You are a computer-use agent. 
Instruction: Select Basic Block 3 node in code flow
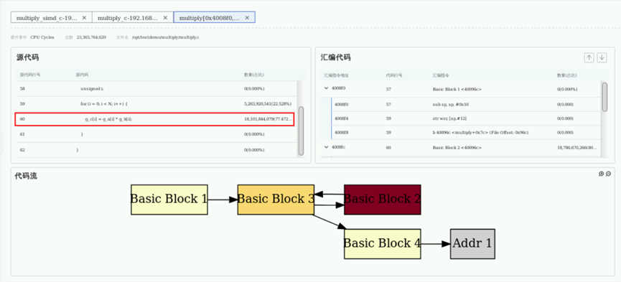(x=276, y=199)
